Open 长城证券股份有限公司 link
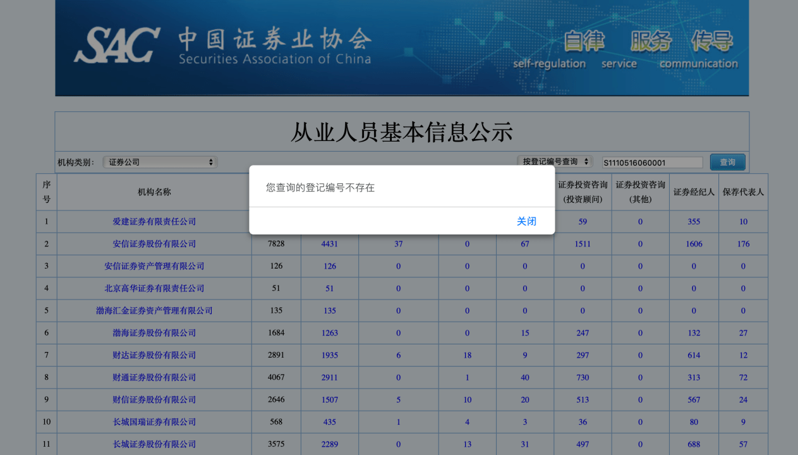 pyautogui.click(x=154, y=444)
